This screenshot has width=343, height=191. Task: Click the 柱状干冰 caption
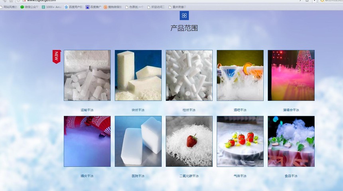tap(189, 110)
